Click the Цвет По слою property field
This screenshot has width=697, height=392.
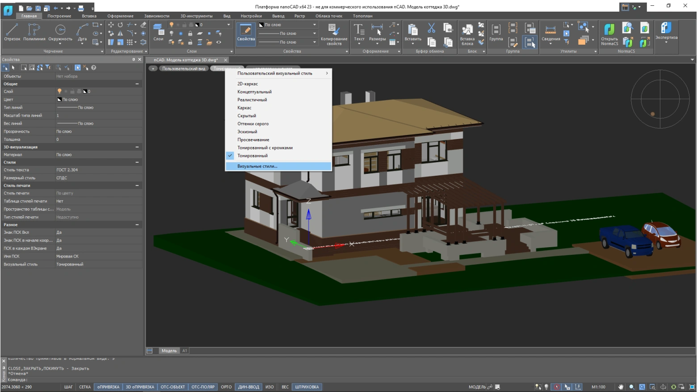pyautogui.click(x=98, y=100)
